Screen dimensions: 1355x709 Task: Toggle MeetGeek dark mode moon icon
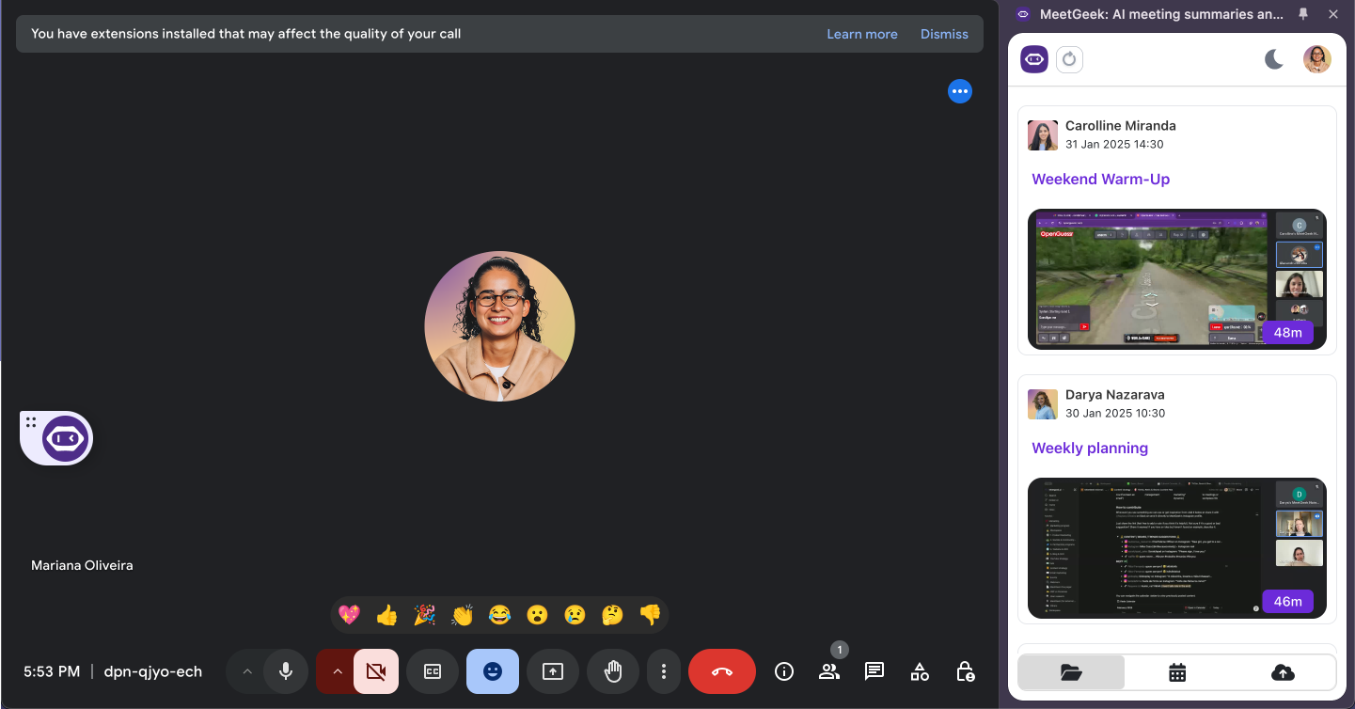coord(1274,59)
